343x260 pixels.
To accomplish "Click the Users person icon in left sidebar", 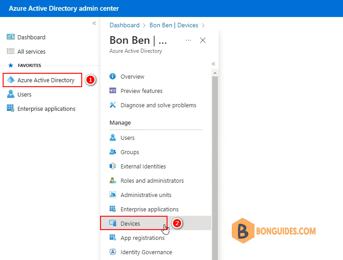I will click(x=11, y=94).
